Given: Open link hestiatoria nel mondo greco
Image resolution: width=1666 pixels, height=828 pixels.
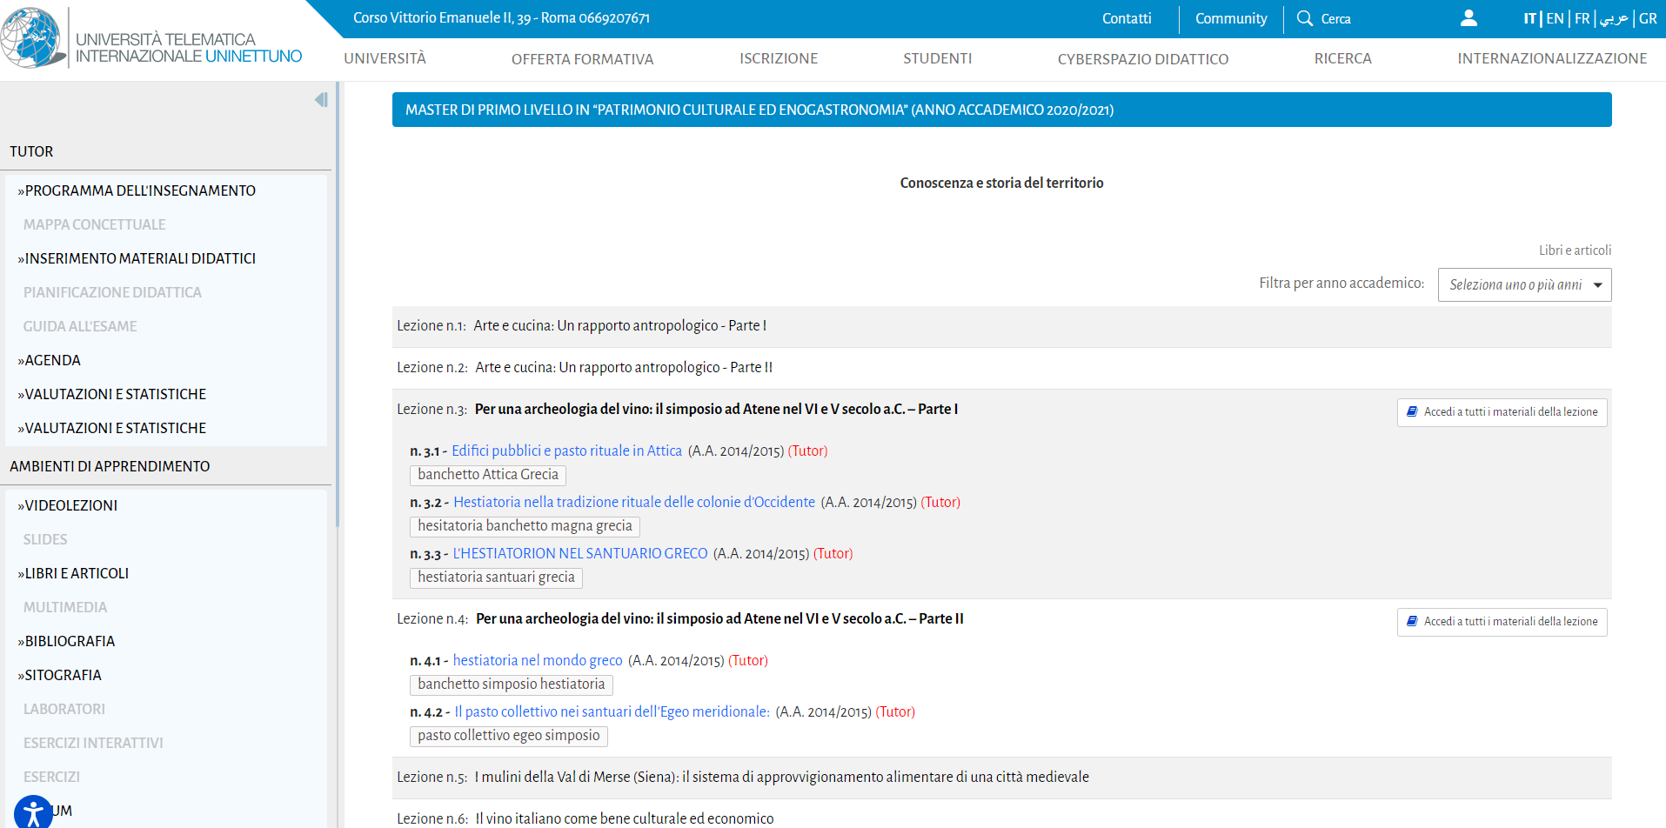Looking at the screenshot, I should [537, 661].
